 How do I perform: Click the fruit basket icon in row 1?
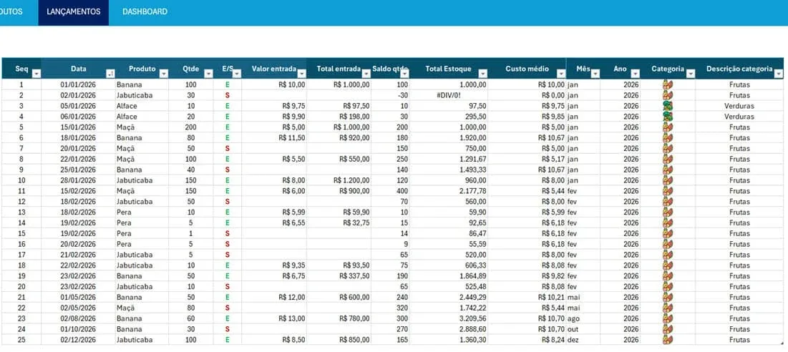coord(667,84)
